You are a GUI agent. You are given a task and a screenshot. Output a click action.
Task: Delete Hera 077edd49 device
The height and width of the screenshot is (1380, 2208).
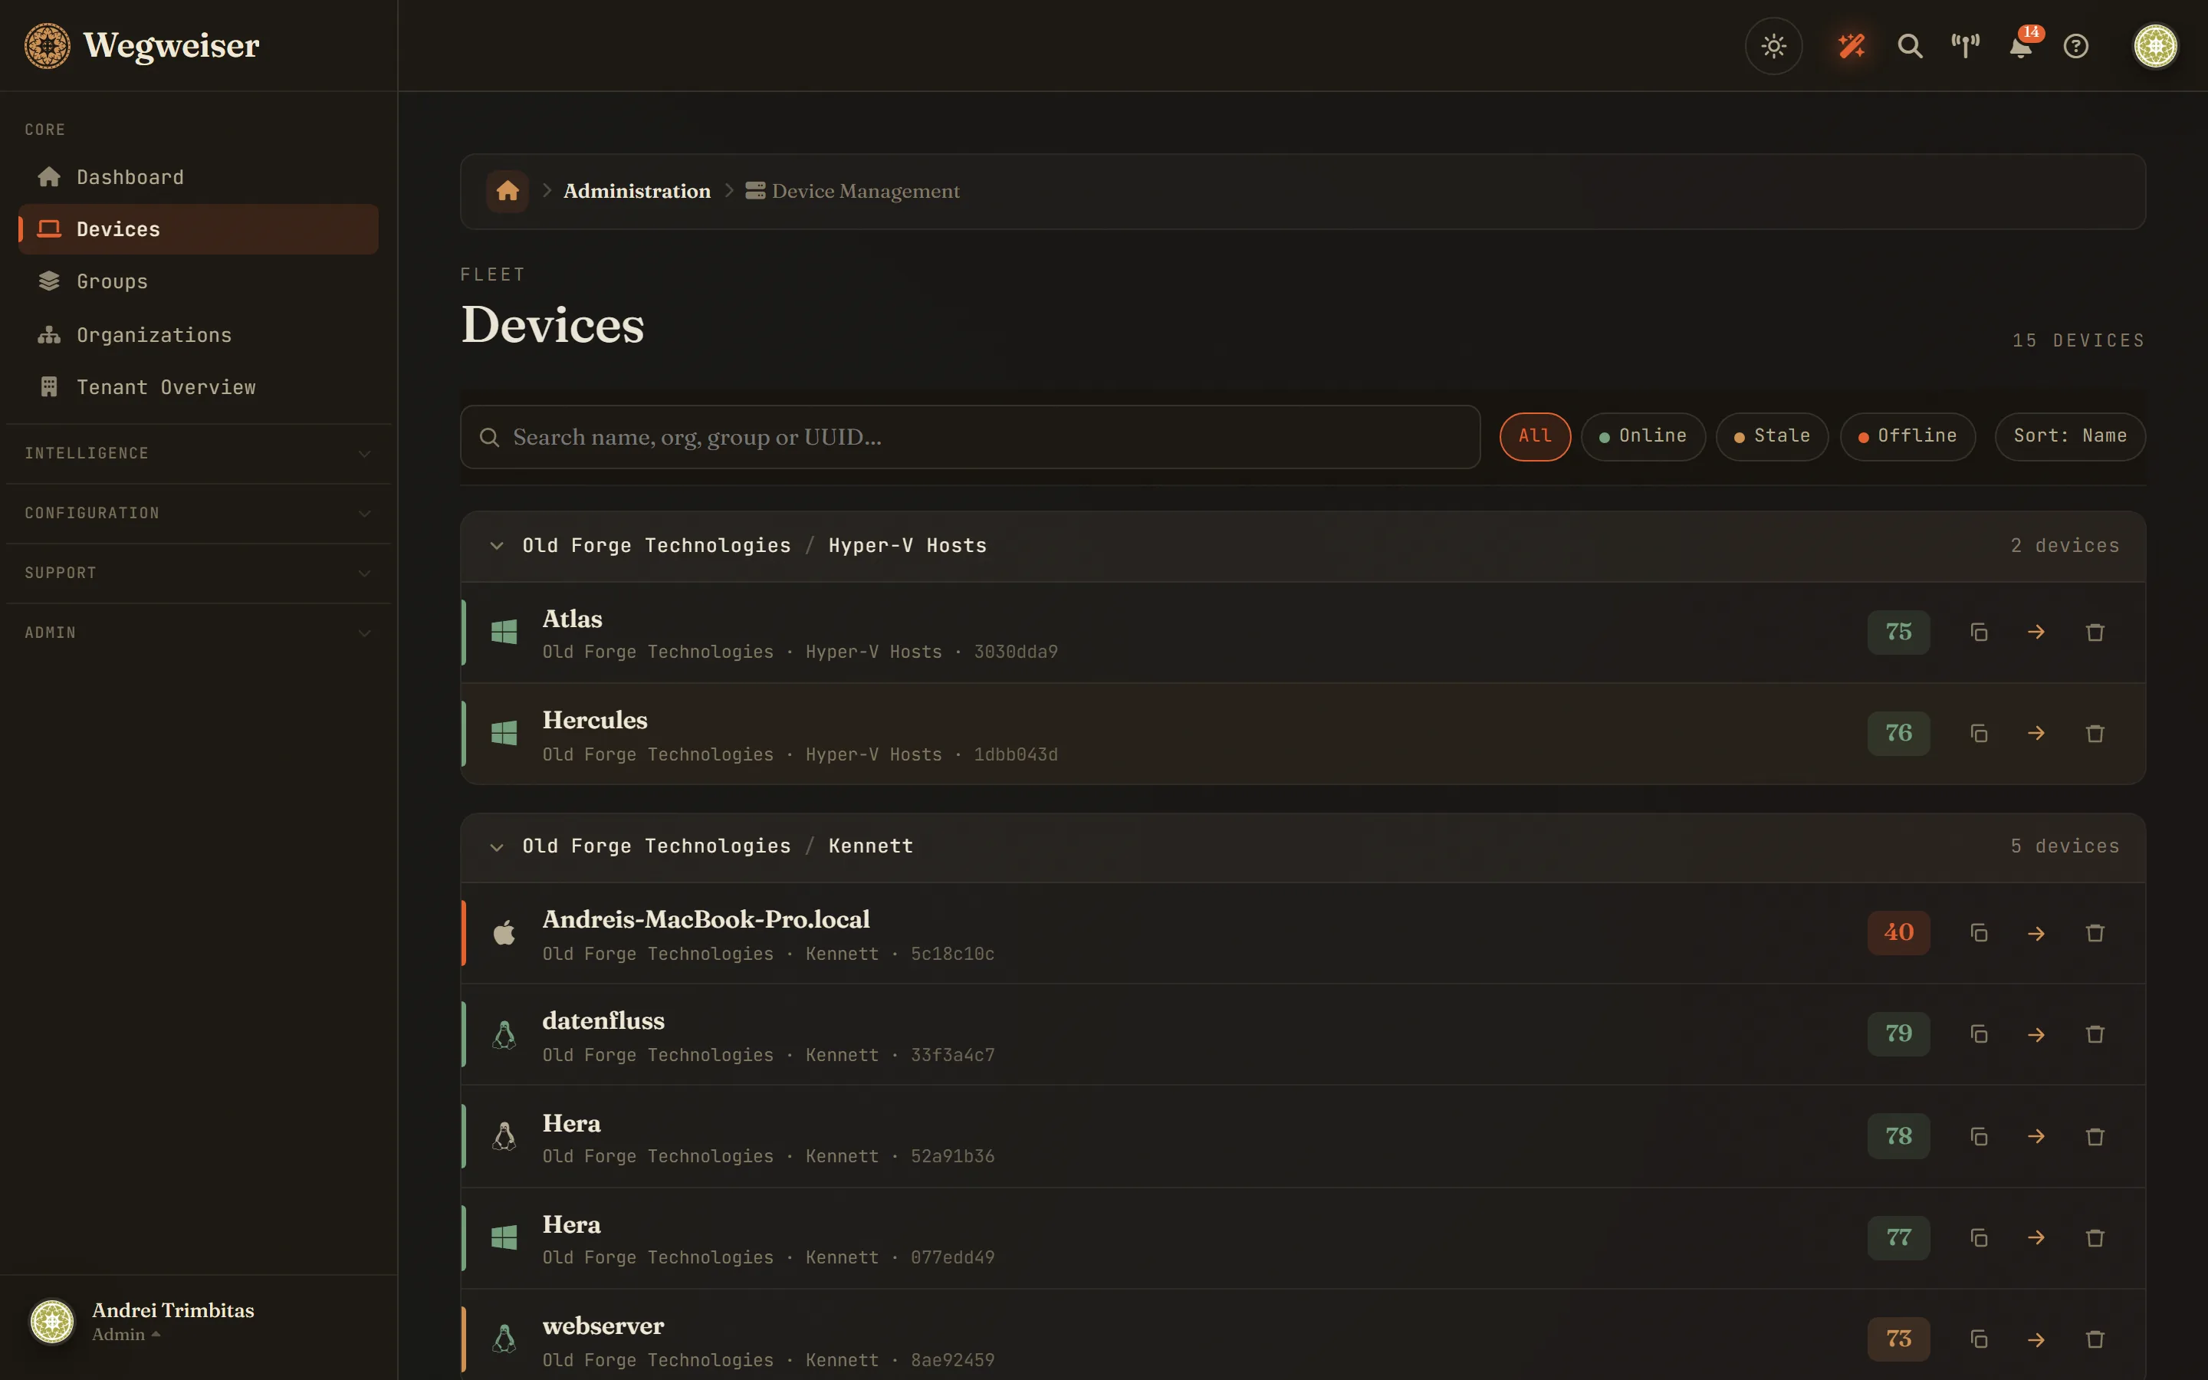pyautogui.click(x=2095, y=1237)
